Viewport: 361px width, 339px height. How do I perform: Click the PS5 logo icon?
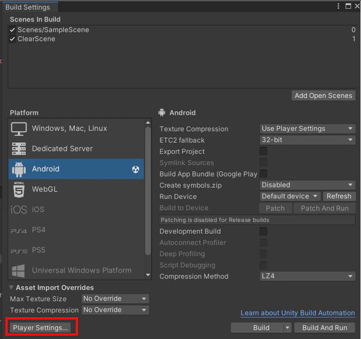19,251
